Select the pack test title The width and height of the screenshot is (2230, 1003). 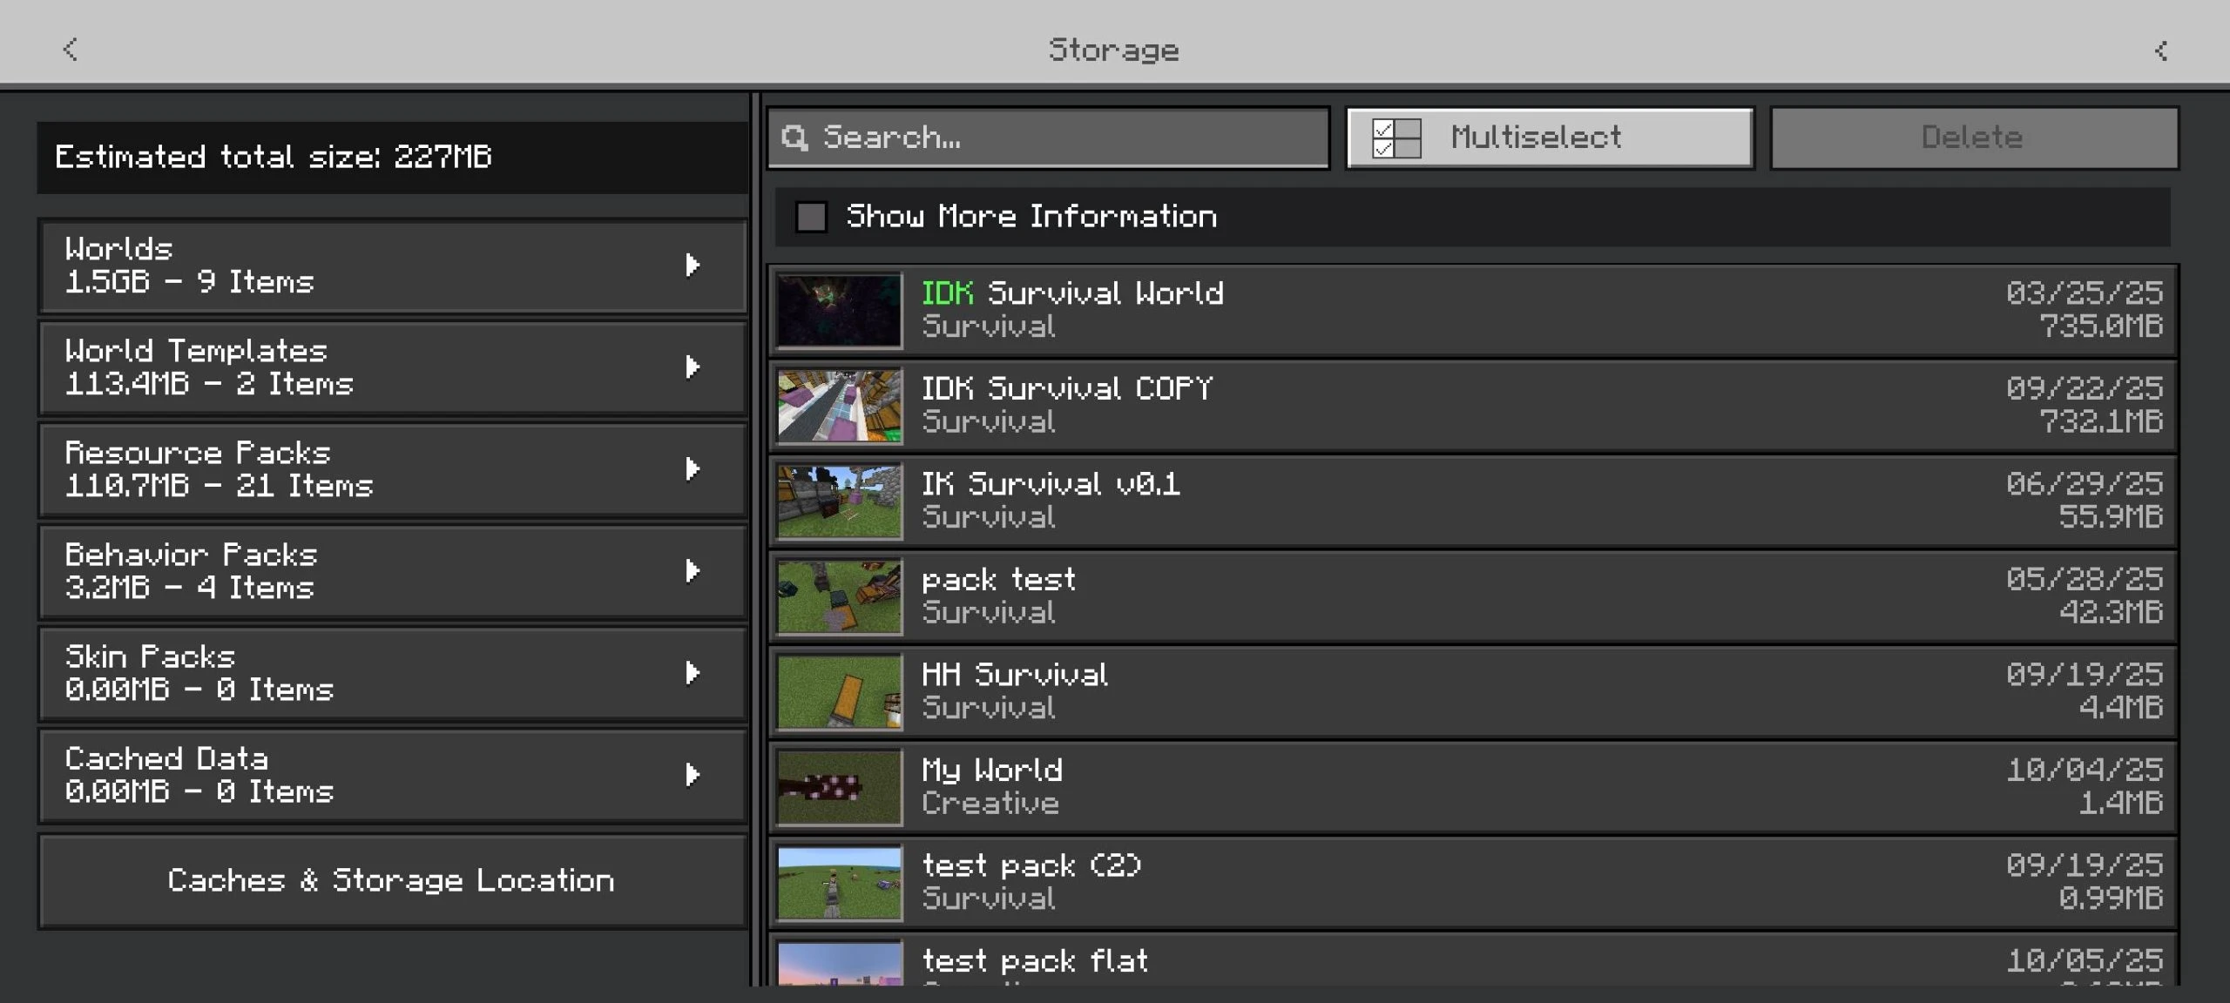pyautogui.click(x=998, y=580)
